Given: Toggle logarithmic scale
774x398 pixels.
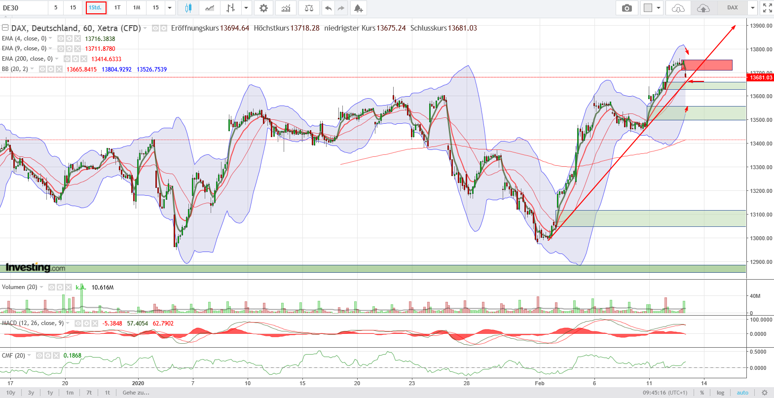Looking at the screenshot, I should (x=720, y=393).
